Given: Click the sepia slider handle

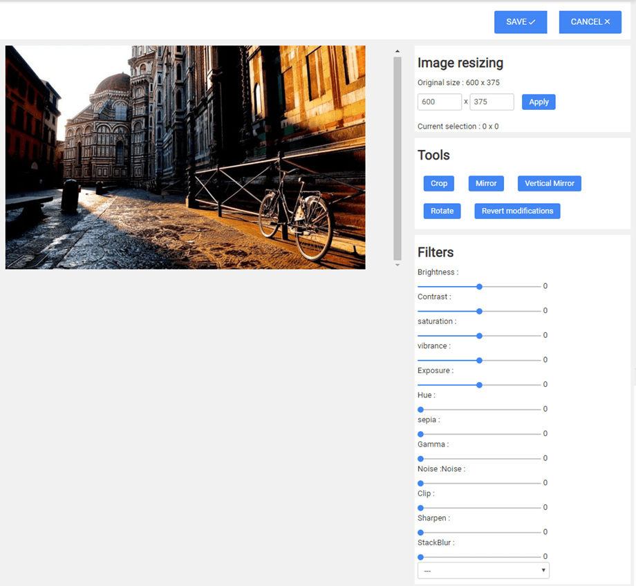Looking at the screenshot, I should [420, 434].
